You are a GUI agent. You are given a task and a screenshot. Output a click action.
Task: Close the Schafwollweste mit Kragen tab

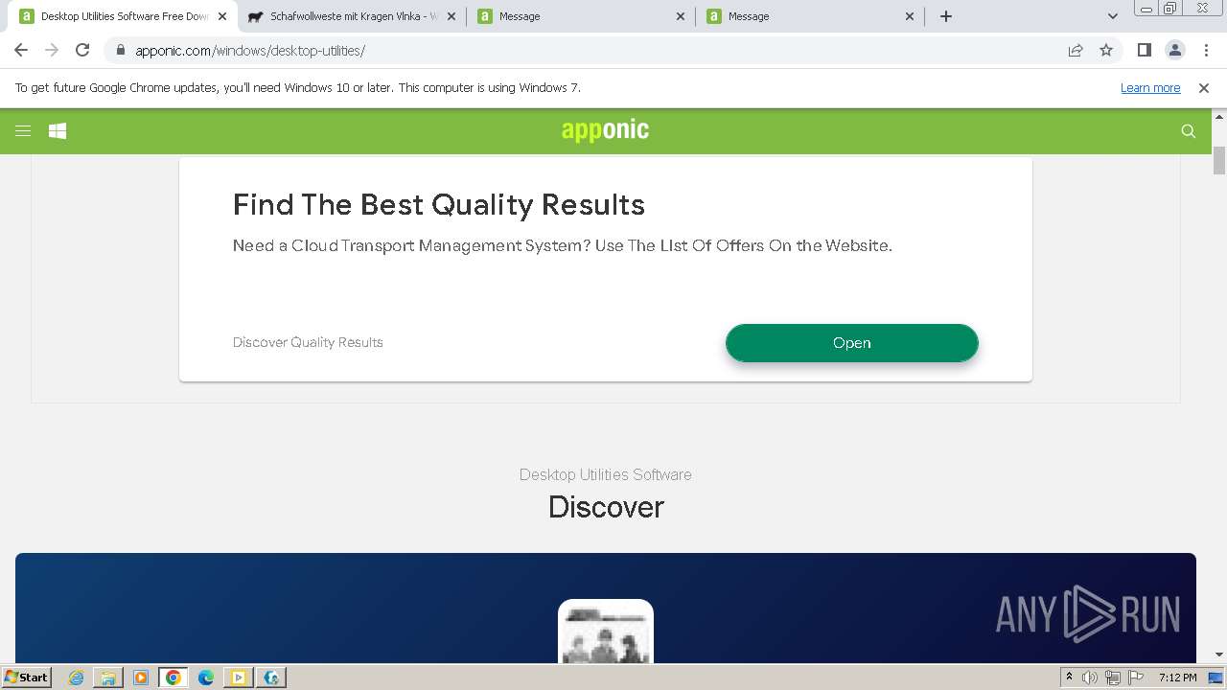tap(451, 16)
